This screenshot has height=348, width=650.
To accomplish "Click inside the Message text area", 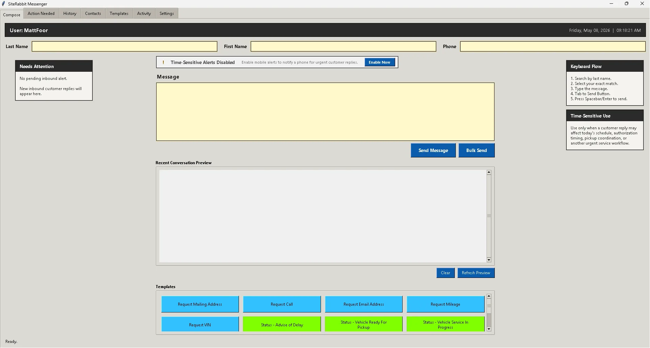I will pyautogui.click(x=325, y=112).
